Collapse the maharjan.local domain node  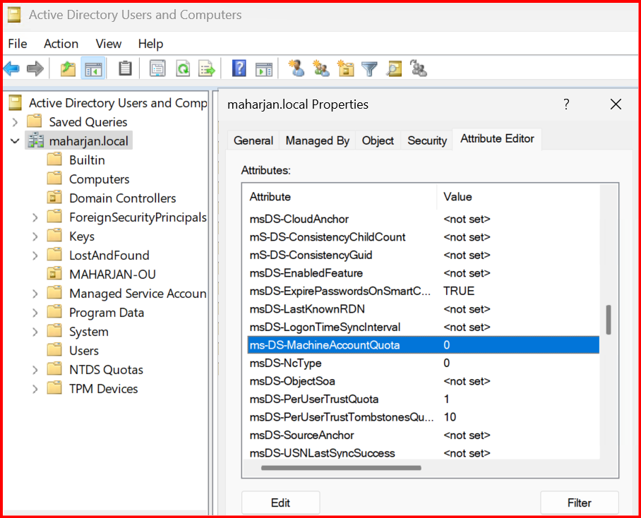click(x=16, y=141)
